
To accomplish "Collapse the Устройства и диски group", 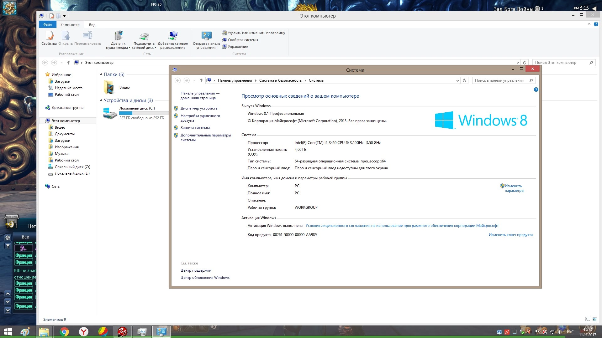I will pos(101,100).
